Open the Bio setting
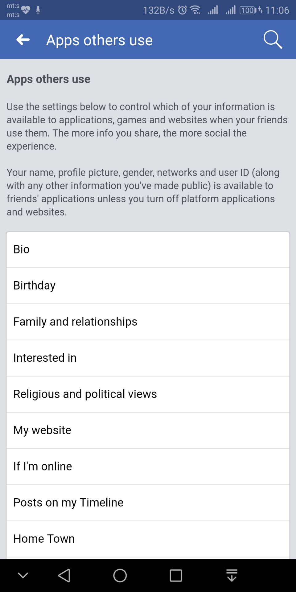 [148, 249]
